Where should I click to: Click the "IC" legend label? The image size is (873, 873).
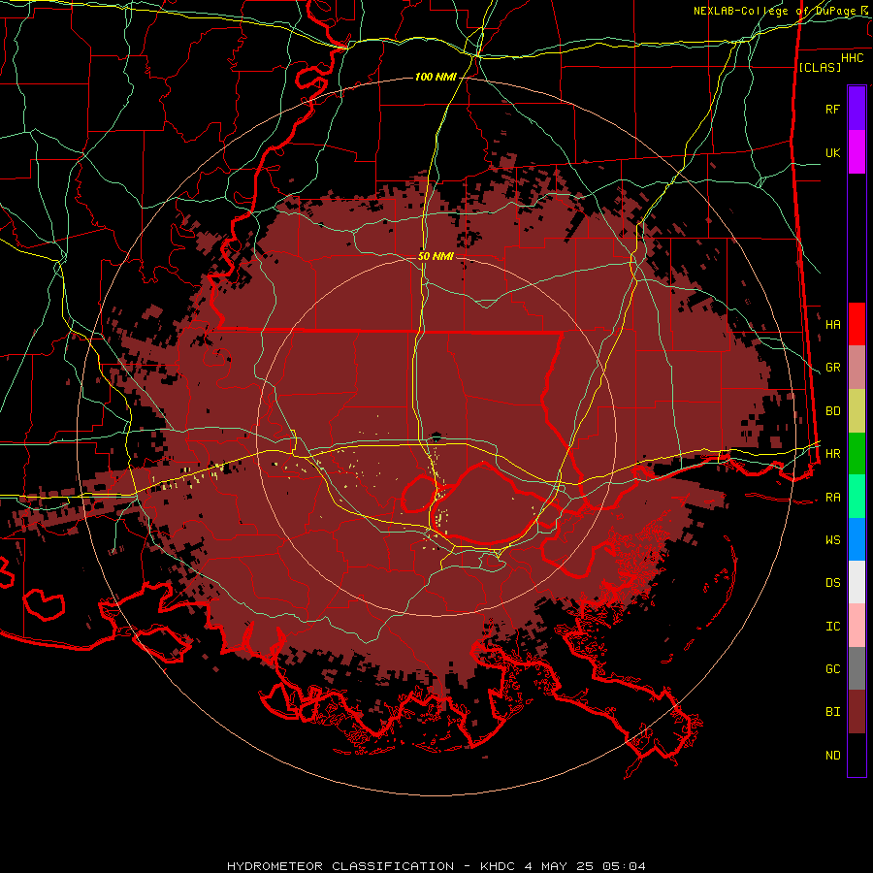[832, 627]
